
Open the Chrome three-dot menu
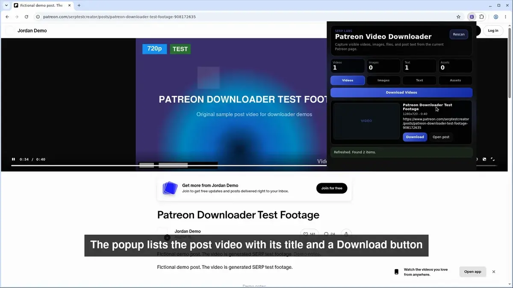(x=506, y=17)
